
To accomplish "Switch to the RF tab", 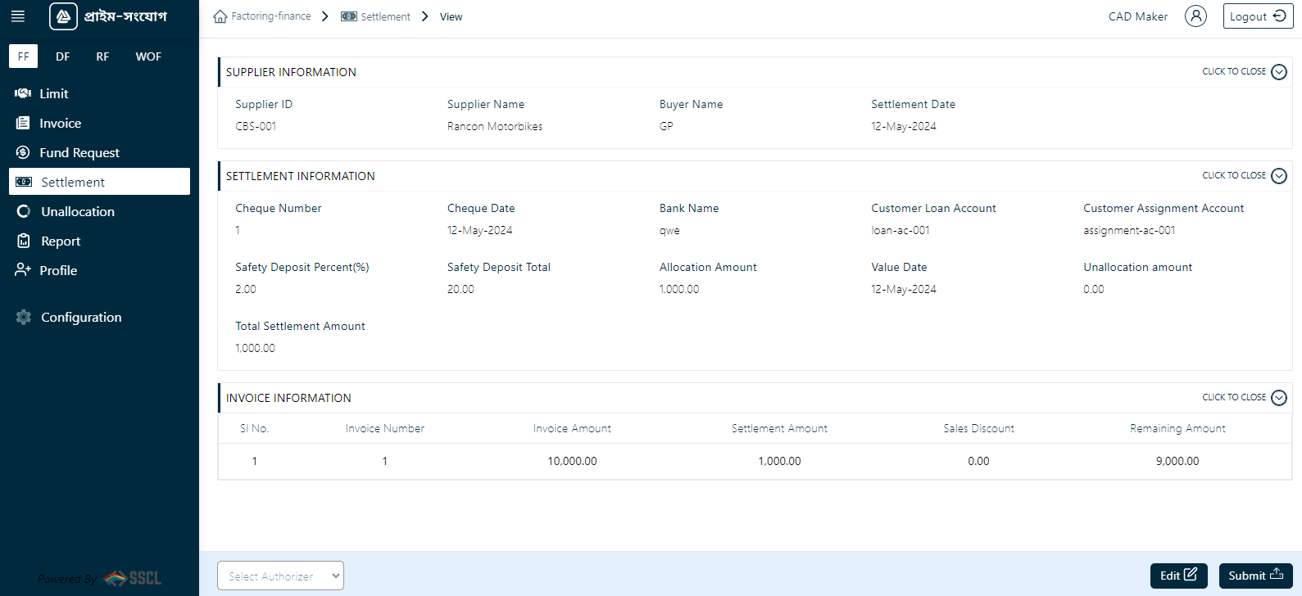I will (102, 56).
